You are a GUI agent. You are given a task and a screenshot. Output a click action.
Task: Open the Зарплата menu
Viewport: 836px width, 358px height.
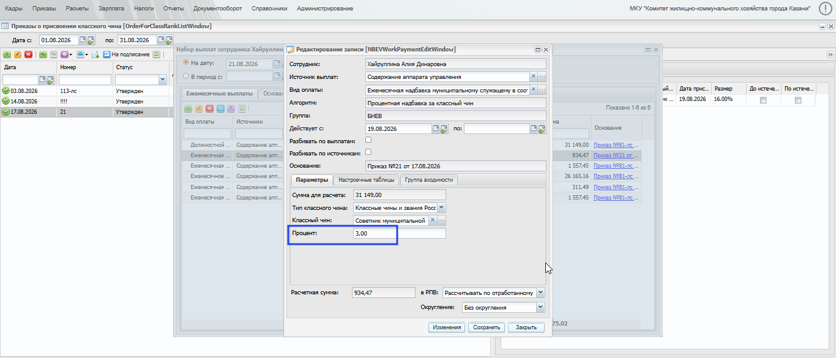111,9
